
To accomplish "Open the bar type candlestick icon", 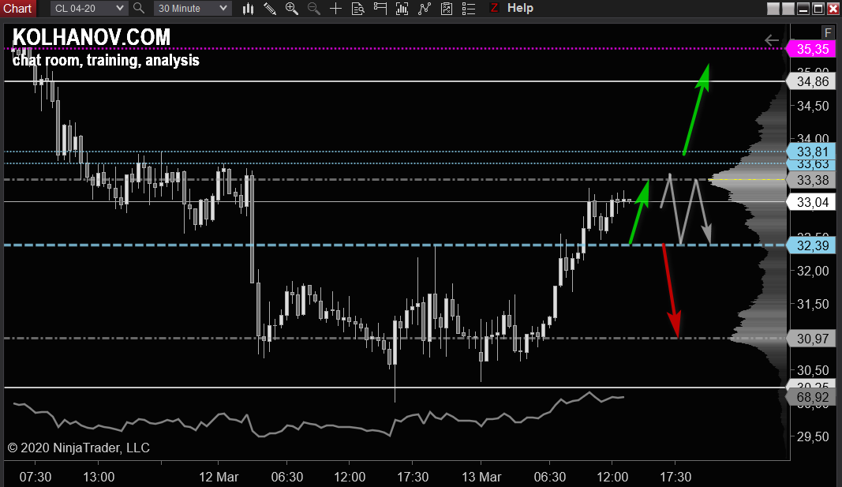I will pyautogui.click(x=248, y=8).
